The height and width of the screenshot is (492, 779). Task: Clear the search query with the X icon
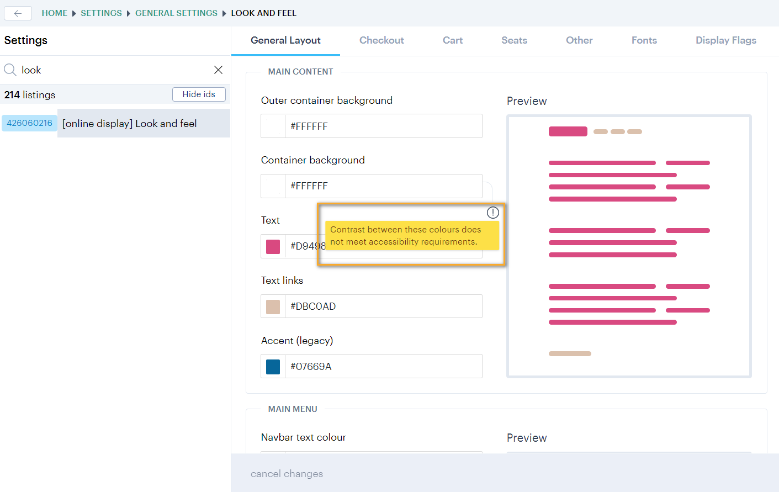pyautogui.click(x=218, y=70)
